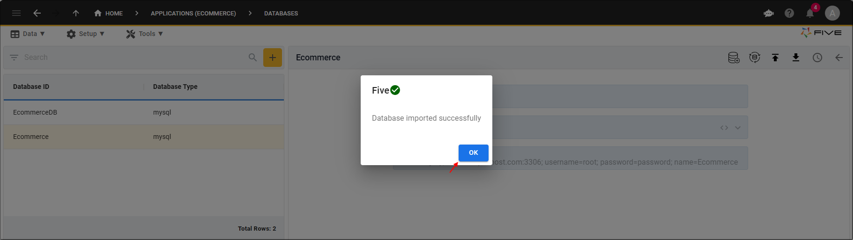Open the hamburger navigation menu
This screenshot has width=853, height=240.
pos(16,13)
